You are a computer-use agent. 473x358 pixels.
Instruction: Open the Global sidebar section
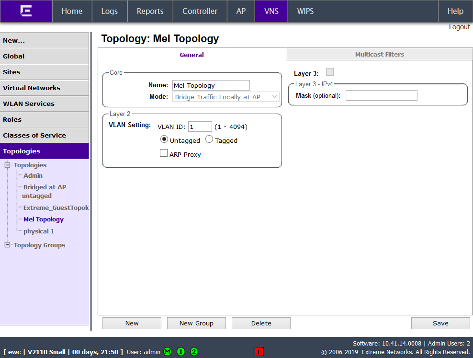[x=45, y=56]
